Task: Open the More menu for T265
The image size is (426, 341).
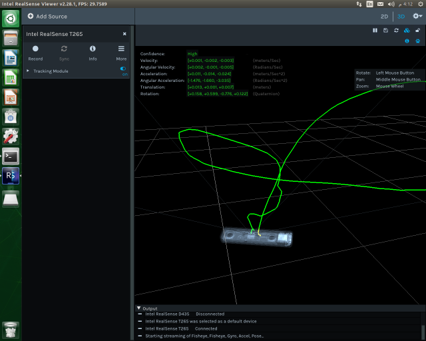Action: pos(121,52)
